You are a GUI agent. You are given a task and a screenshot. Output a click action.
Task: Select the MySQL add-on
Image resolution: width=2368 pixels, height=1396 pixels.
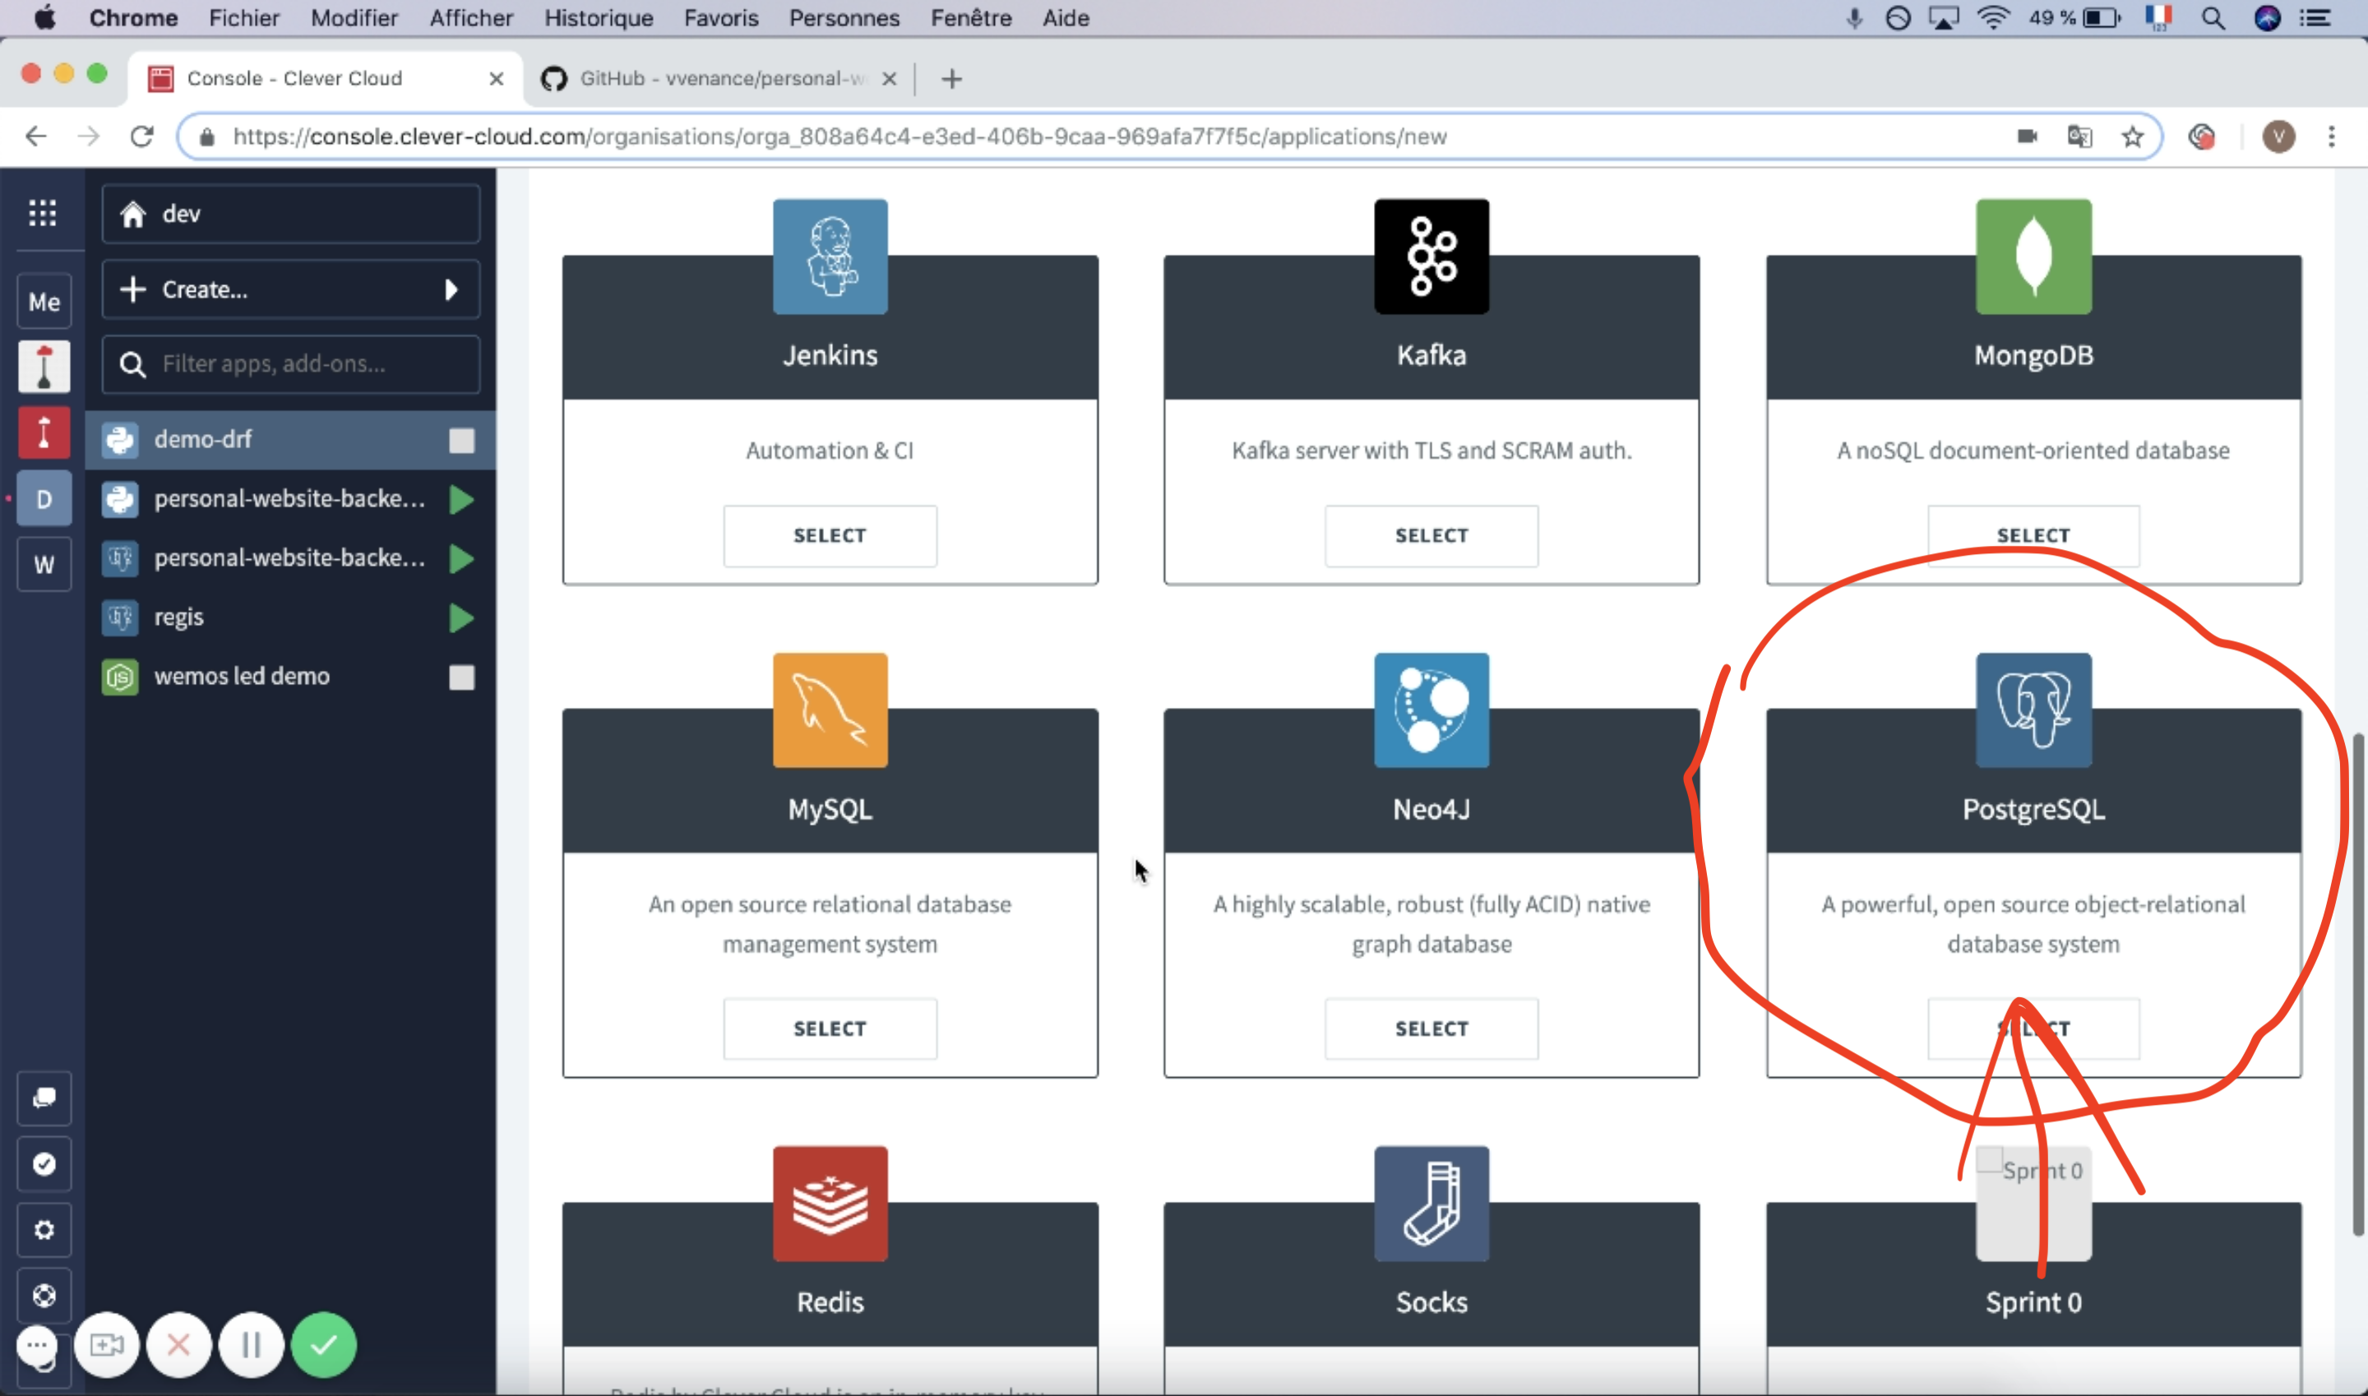click(x=830, y=1029)
